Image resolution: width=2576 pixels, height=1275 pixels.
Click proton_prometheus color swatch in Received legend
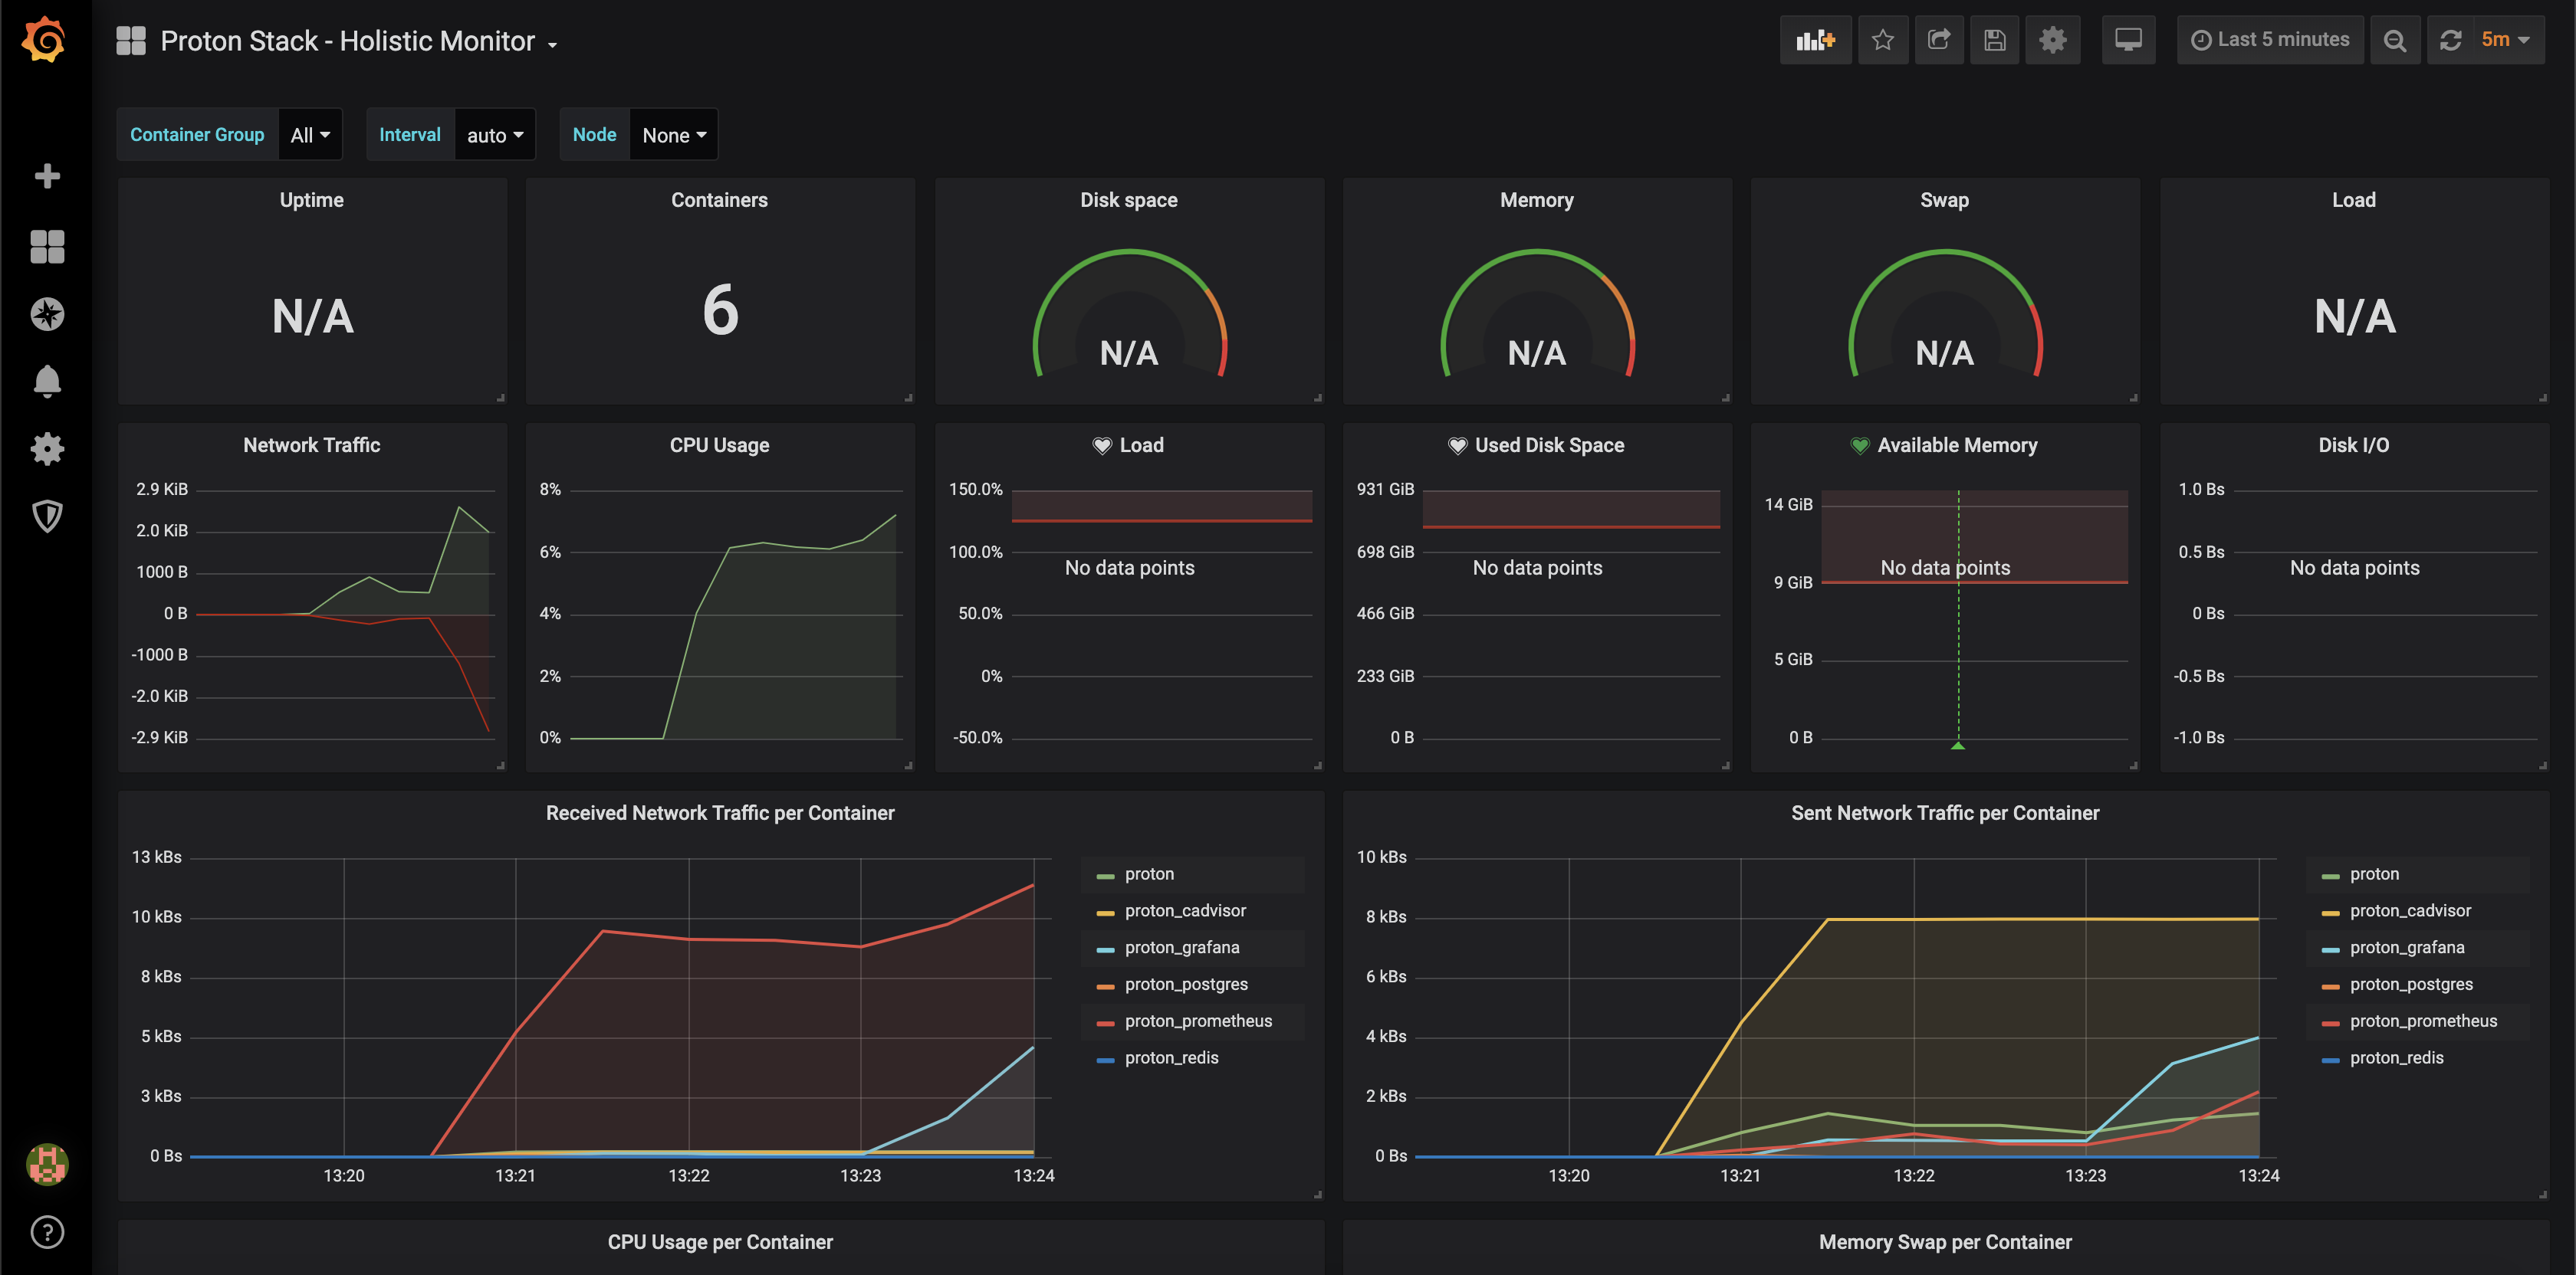click(1105, 1023)
